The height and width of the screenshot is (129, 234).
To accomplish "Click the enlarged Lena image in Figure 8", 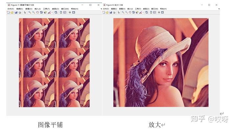I will point(161,62).
